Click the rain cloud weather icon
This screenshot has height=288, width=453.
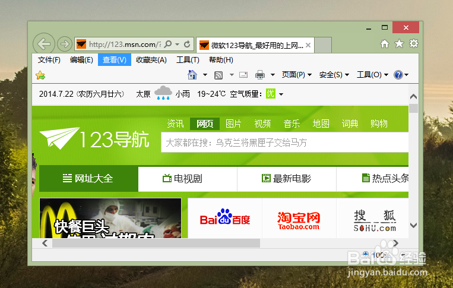pyautogui.click(x=163, y=93)
